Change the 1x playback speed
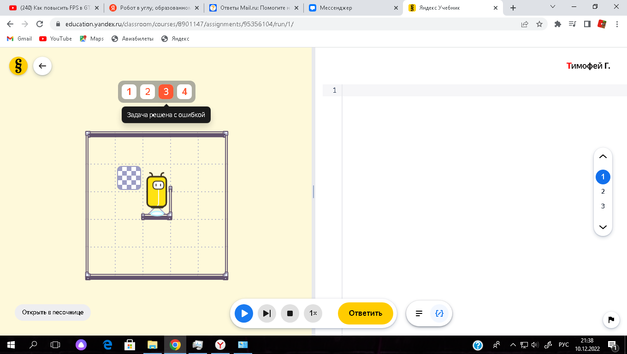 pyautogui.click(x=313, y=313)
